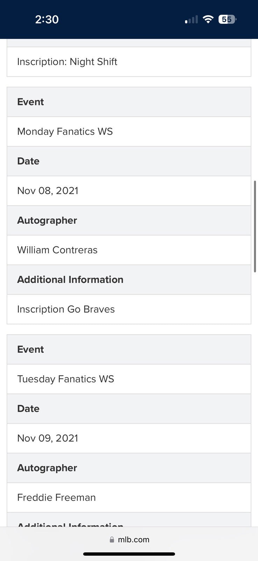
Task: Tap the Monday Fanatics WS event
Action: 65,131
